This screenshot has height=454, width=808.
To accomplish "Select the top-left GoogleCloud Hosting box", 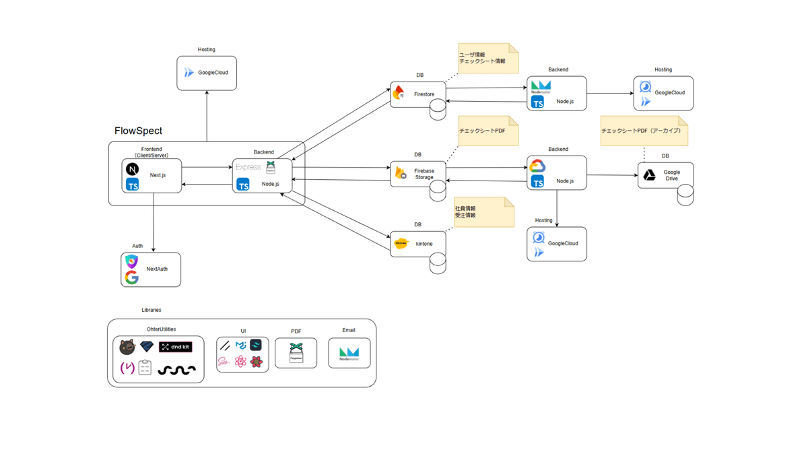I will pyautogui.click(x=207, y=73).
